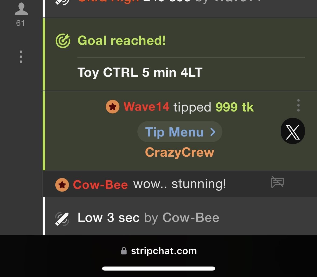Tap the X (Twitter) share button
The image size is (317, 277).
293,131
